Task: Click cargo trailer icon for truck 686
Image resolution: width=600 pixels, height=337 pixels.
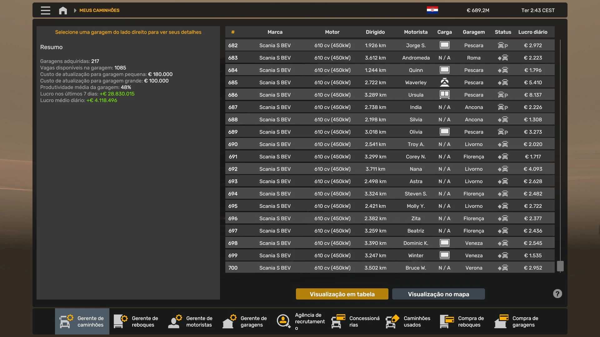Action: pyautogui.click(x=444, y=95)
